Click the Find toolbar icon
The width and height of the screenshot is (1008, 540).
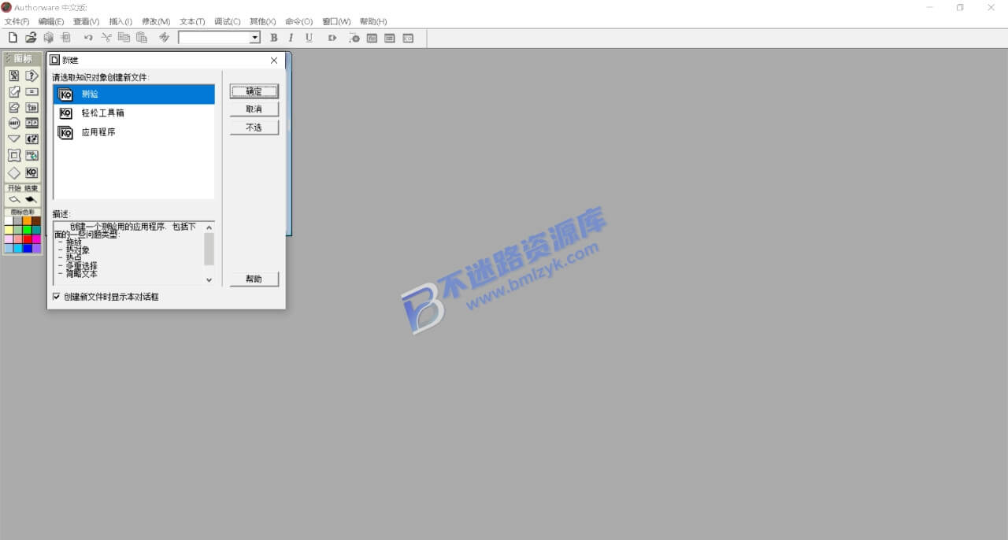[164, 38]
